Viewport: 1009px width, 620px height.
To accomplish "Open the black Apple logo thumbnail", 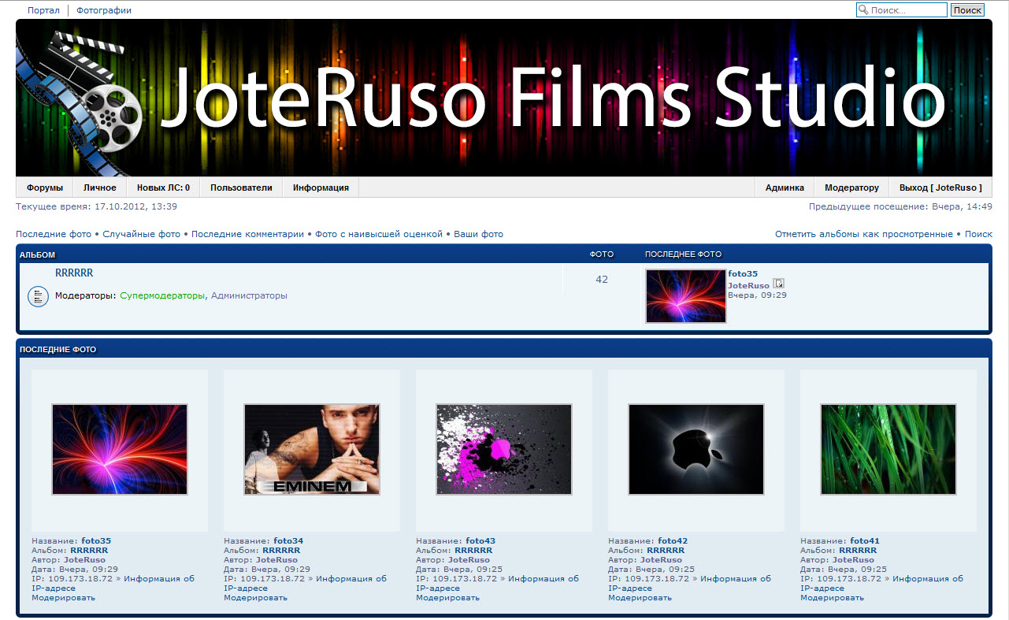I will coord(696,449).
